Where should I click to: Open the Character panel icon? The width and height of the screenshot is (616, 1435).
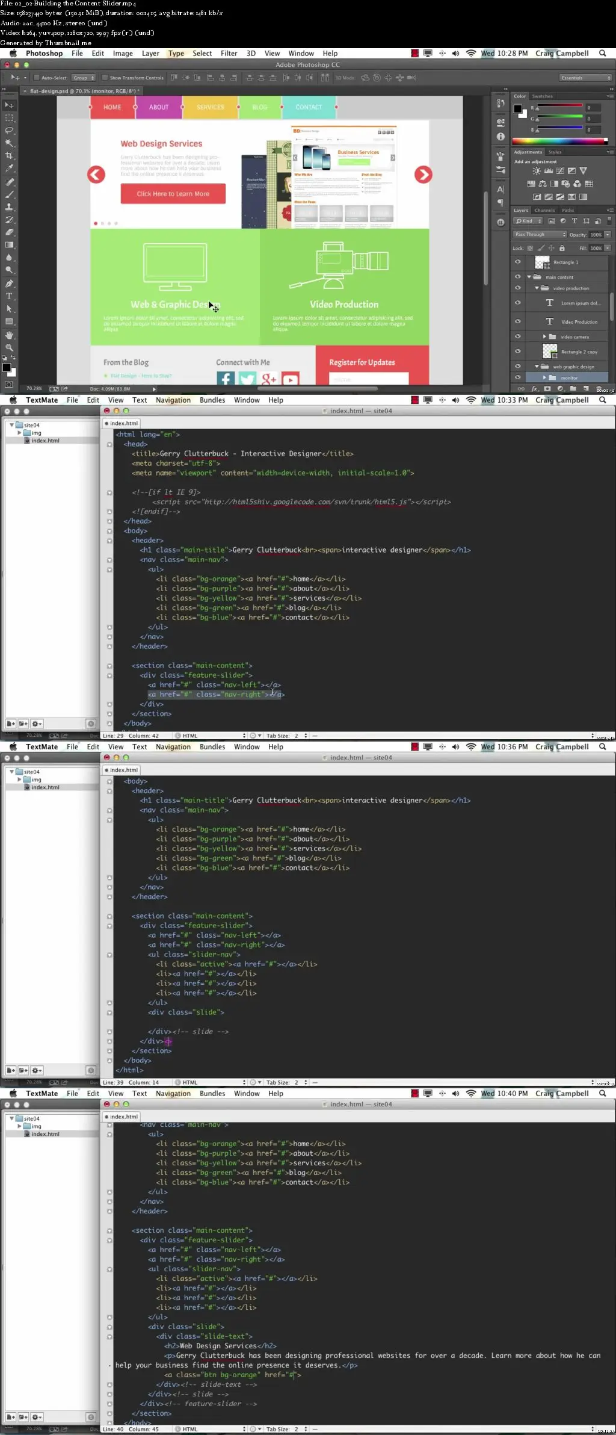(x=500, y=190)
